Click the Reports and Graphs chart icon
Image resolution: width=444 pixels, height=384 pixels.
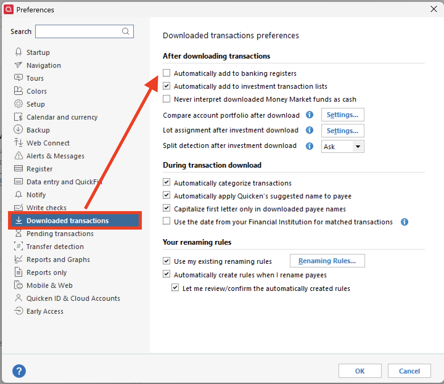(x=18, y=259)
